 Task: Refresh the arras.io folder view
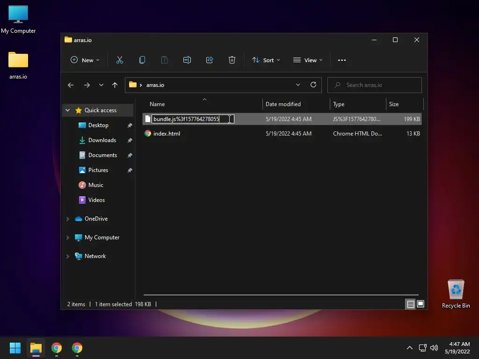tap(313, 85)
